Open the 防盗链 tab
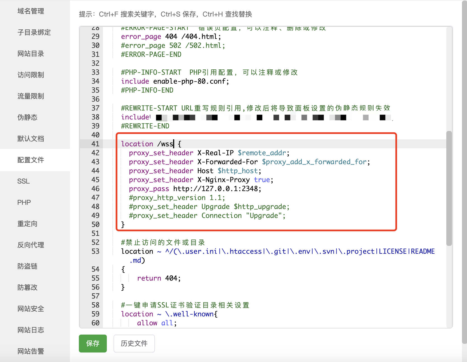 tap(27, 266)
